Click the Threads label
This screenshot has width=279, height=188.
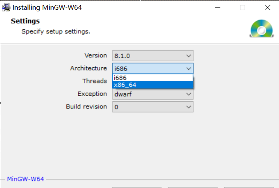(x=95, y=81)
